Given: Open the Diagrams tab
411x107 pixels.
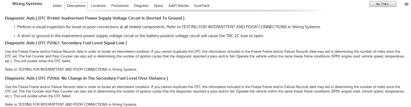Looking at the screenshot, I should (141, 6).
